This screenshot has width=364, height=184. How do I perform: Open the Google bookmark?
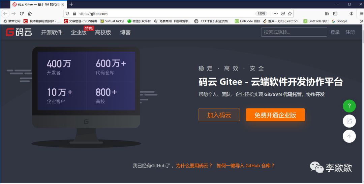(339, 21)
